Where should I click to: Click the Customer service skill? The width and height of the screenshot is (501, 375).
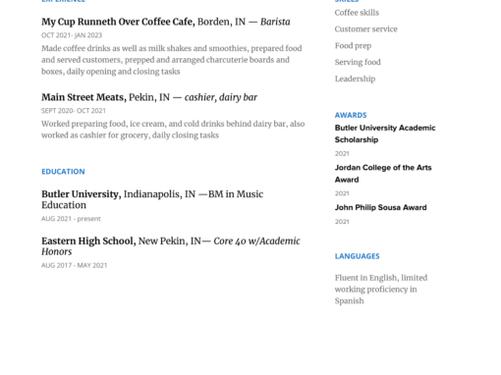click(366, 29)
